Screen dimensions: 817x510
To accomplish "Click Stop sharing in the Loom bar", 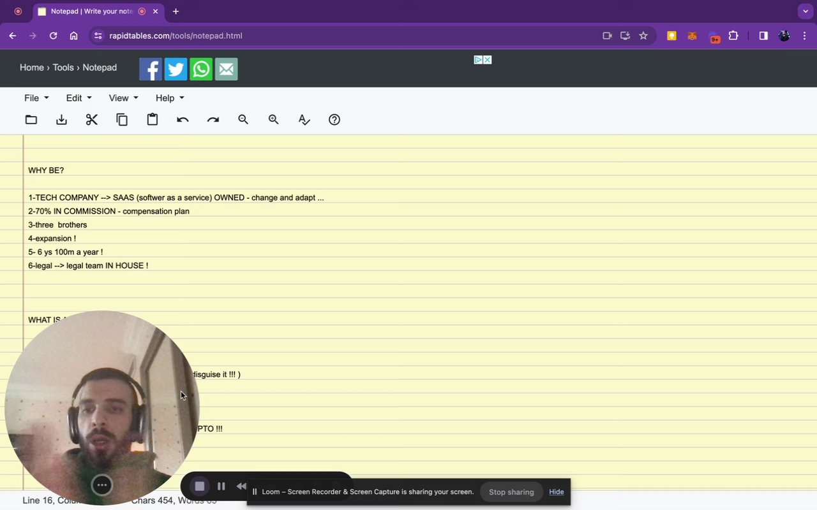I will tap(511, 492).
